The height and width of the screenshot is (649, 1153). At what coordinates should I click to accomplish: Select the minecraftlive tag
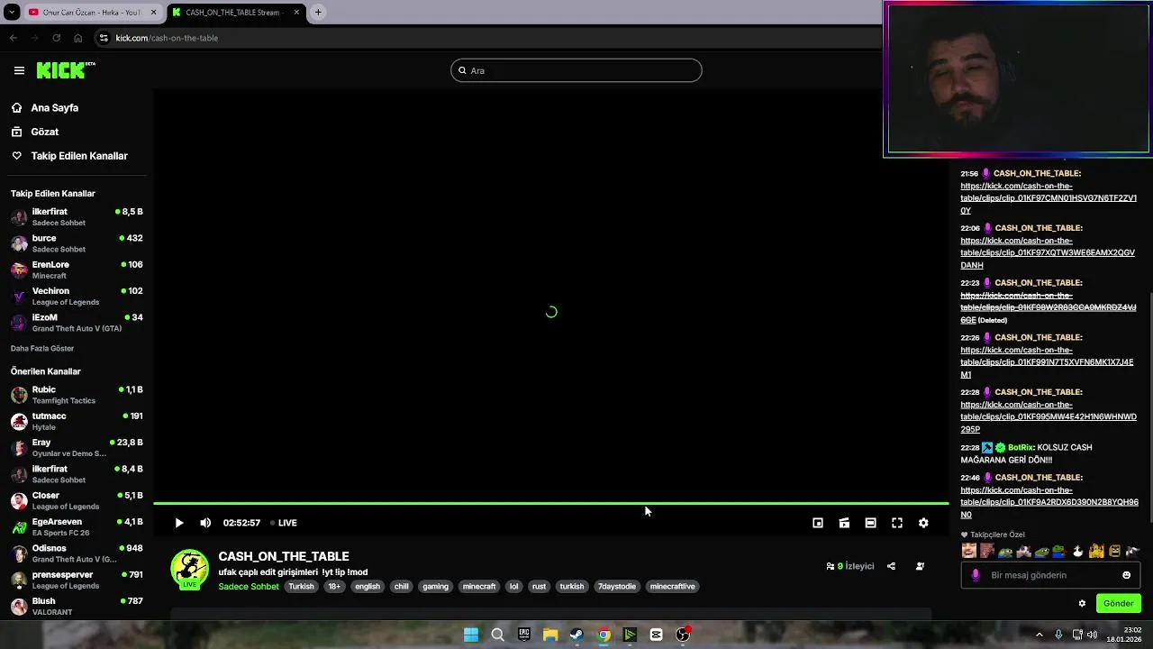[x=673, y=586]
